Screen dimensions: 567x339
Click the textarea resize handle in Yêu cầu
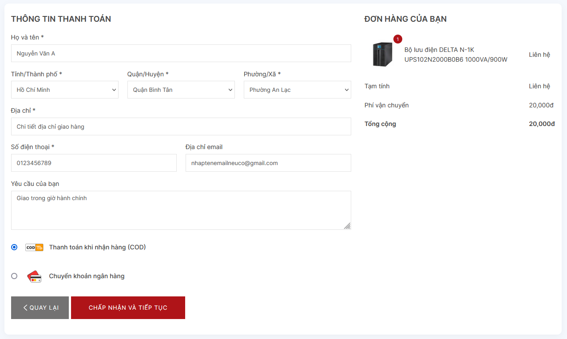(347, 226)
